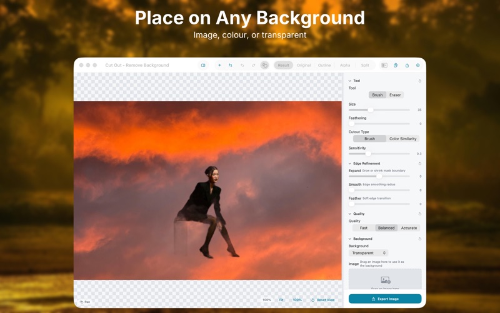Set Cutout Type to Brush
The width and height of the screenshot is (500, 313).
click(369, 138)
